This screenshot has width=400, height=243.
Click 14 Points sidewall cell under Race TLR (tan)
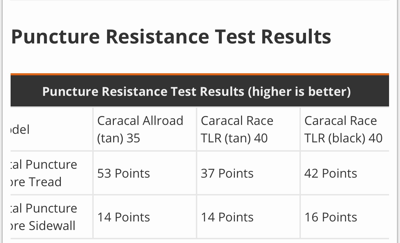[x=227, y=217]
